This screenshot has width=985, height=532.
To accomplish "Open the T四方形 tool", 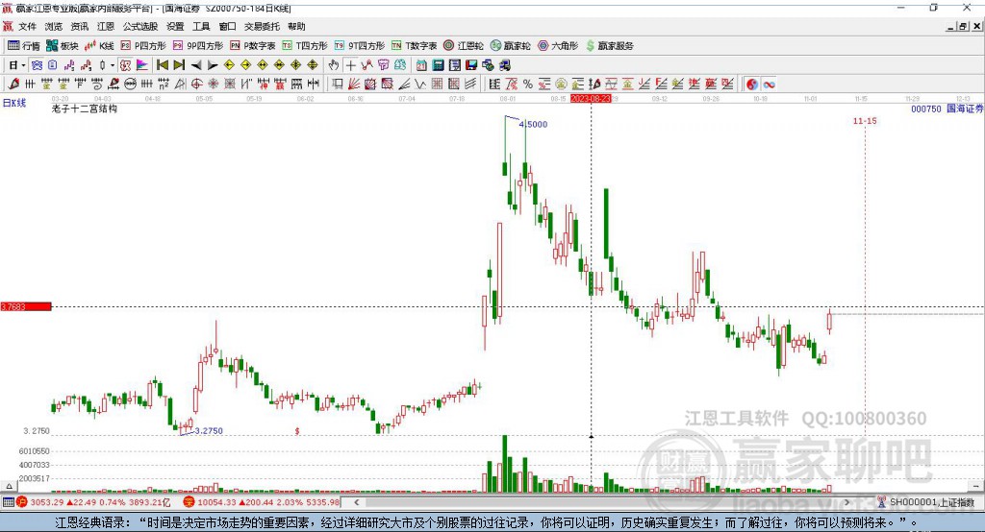I will pos(305,46).
